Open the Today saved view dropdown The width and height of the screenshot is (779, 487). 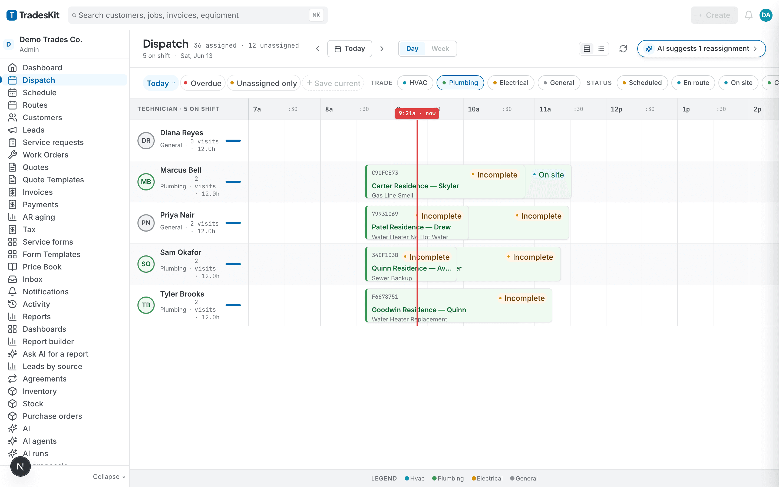point(161,83)
